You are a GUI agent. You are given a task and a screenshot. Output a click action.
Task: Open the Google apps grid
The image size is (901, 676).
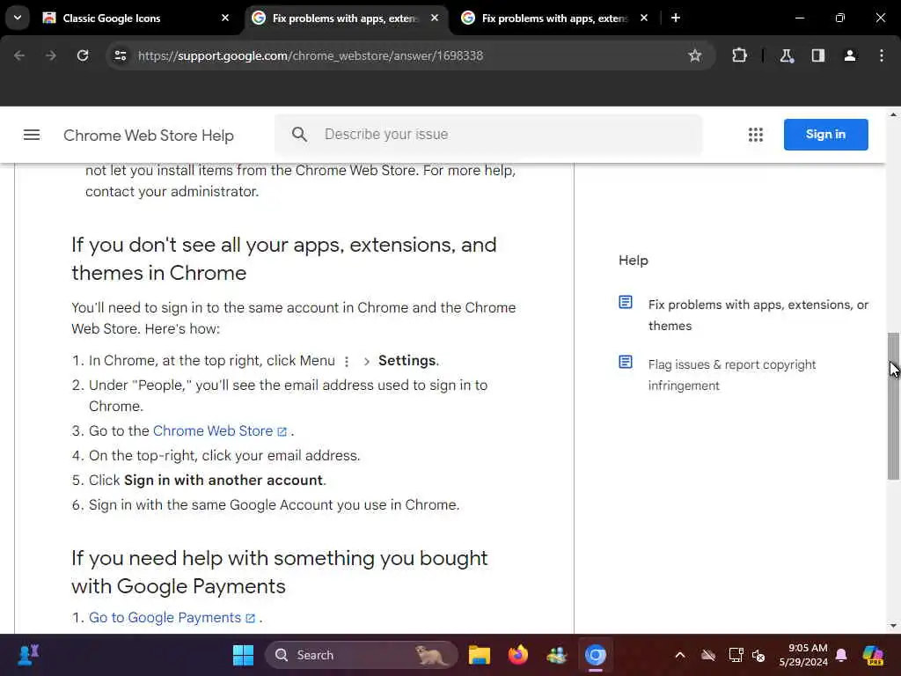756,135
